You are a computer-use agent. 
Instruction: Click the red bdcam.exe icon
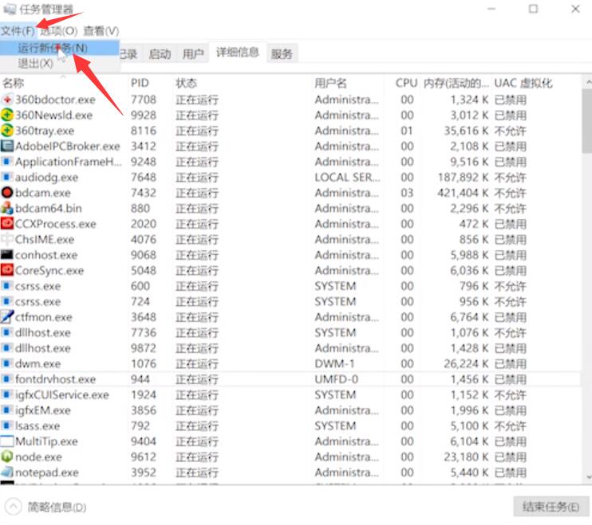pyautogui.click(x=7, y=193)
